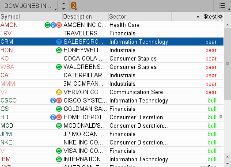The height and width of the screenshot is (167, 231).
Task: Click the orange number 2 link icon
Action: [73, 6]
